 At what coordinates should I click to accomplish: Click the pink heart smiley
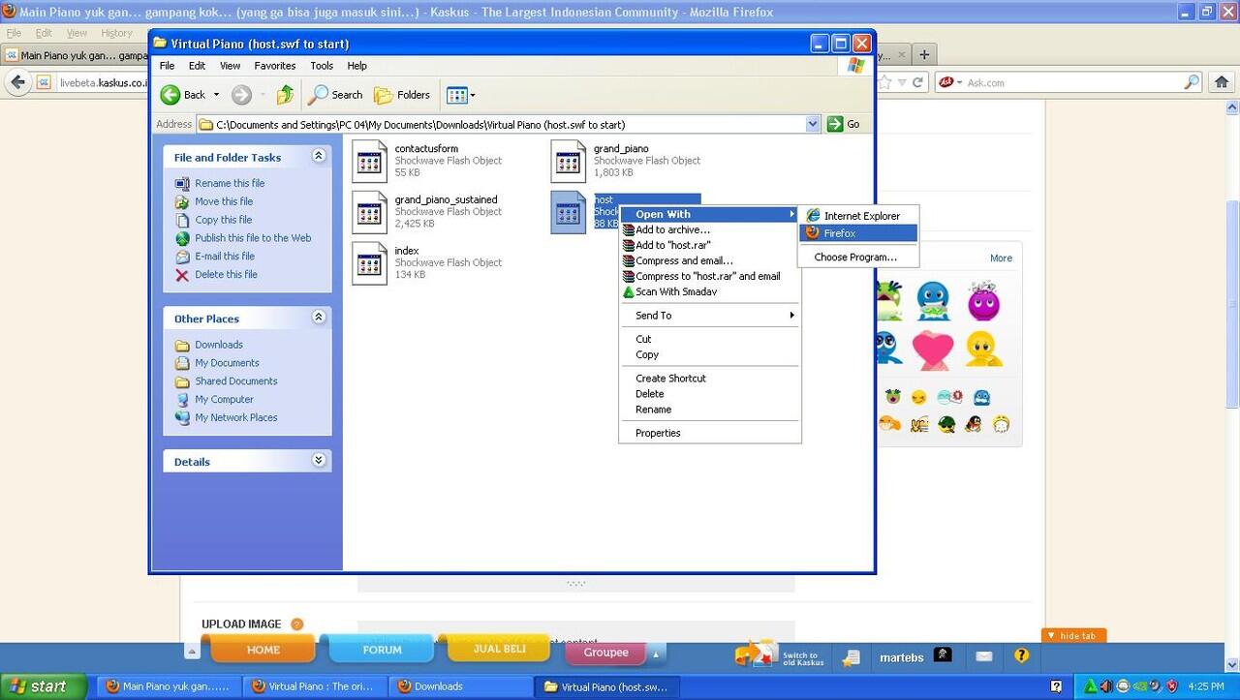point(932,350)
